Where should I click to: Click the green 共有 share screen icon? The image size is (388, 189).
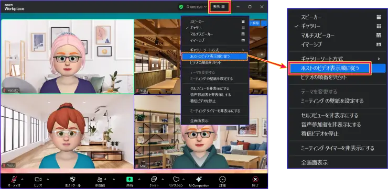pyautogui.click(x=130, y=180)
